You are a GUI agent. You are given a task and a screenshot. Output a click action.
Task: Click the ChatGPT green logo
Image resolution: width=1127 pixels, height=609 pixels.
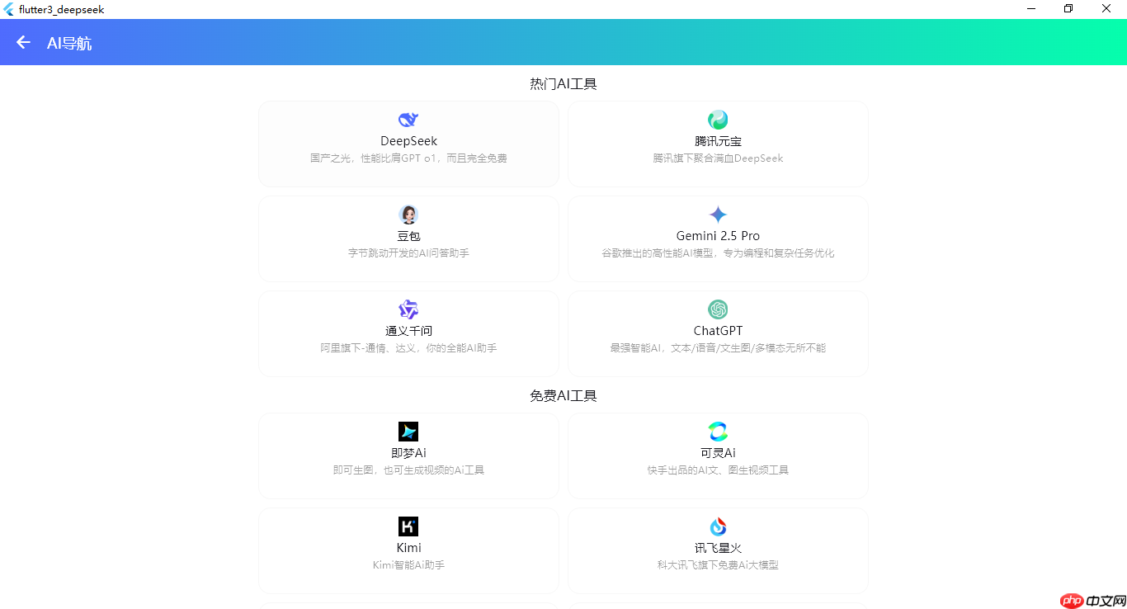coord(718,309)
